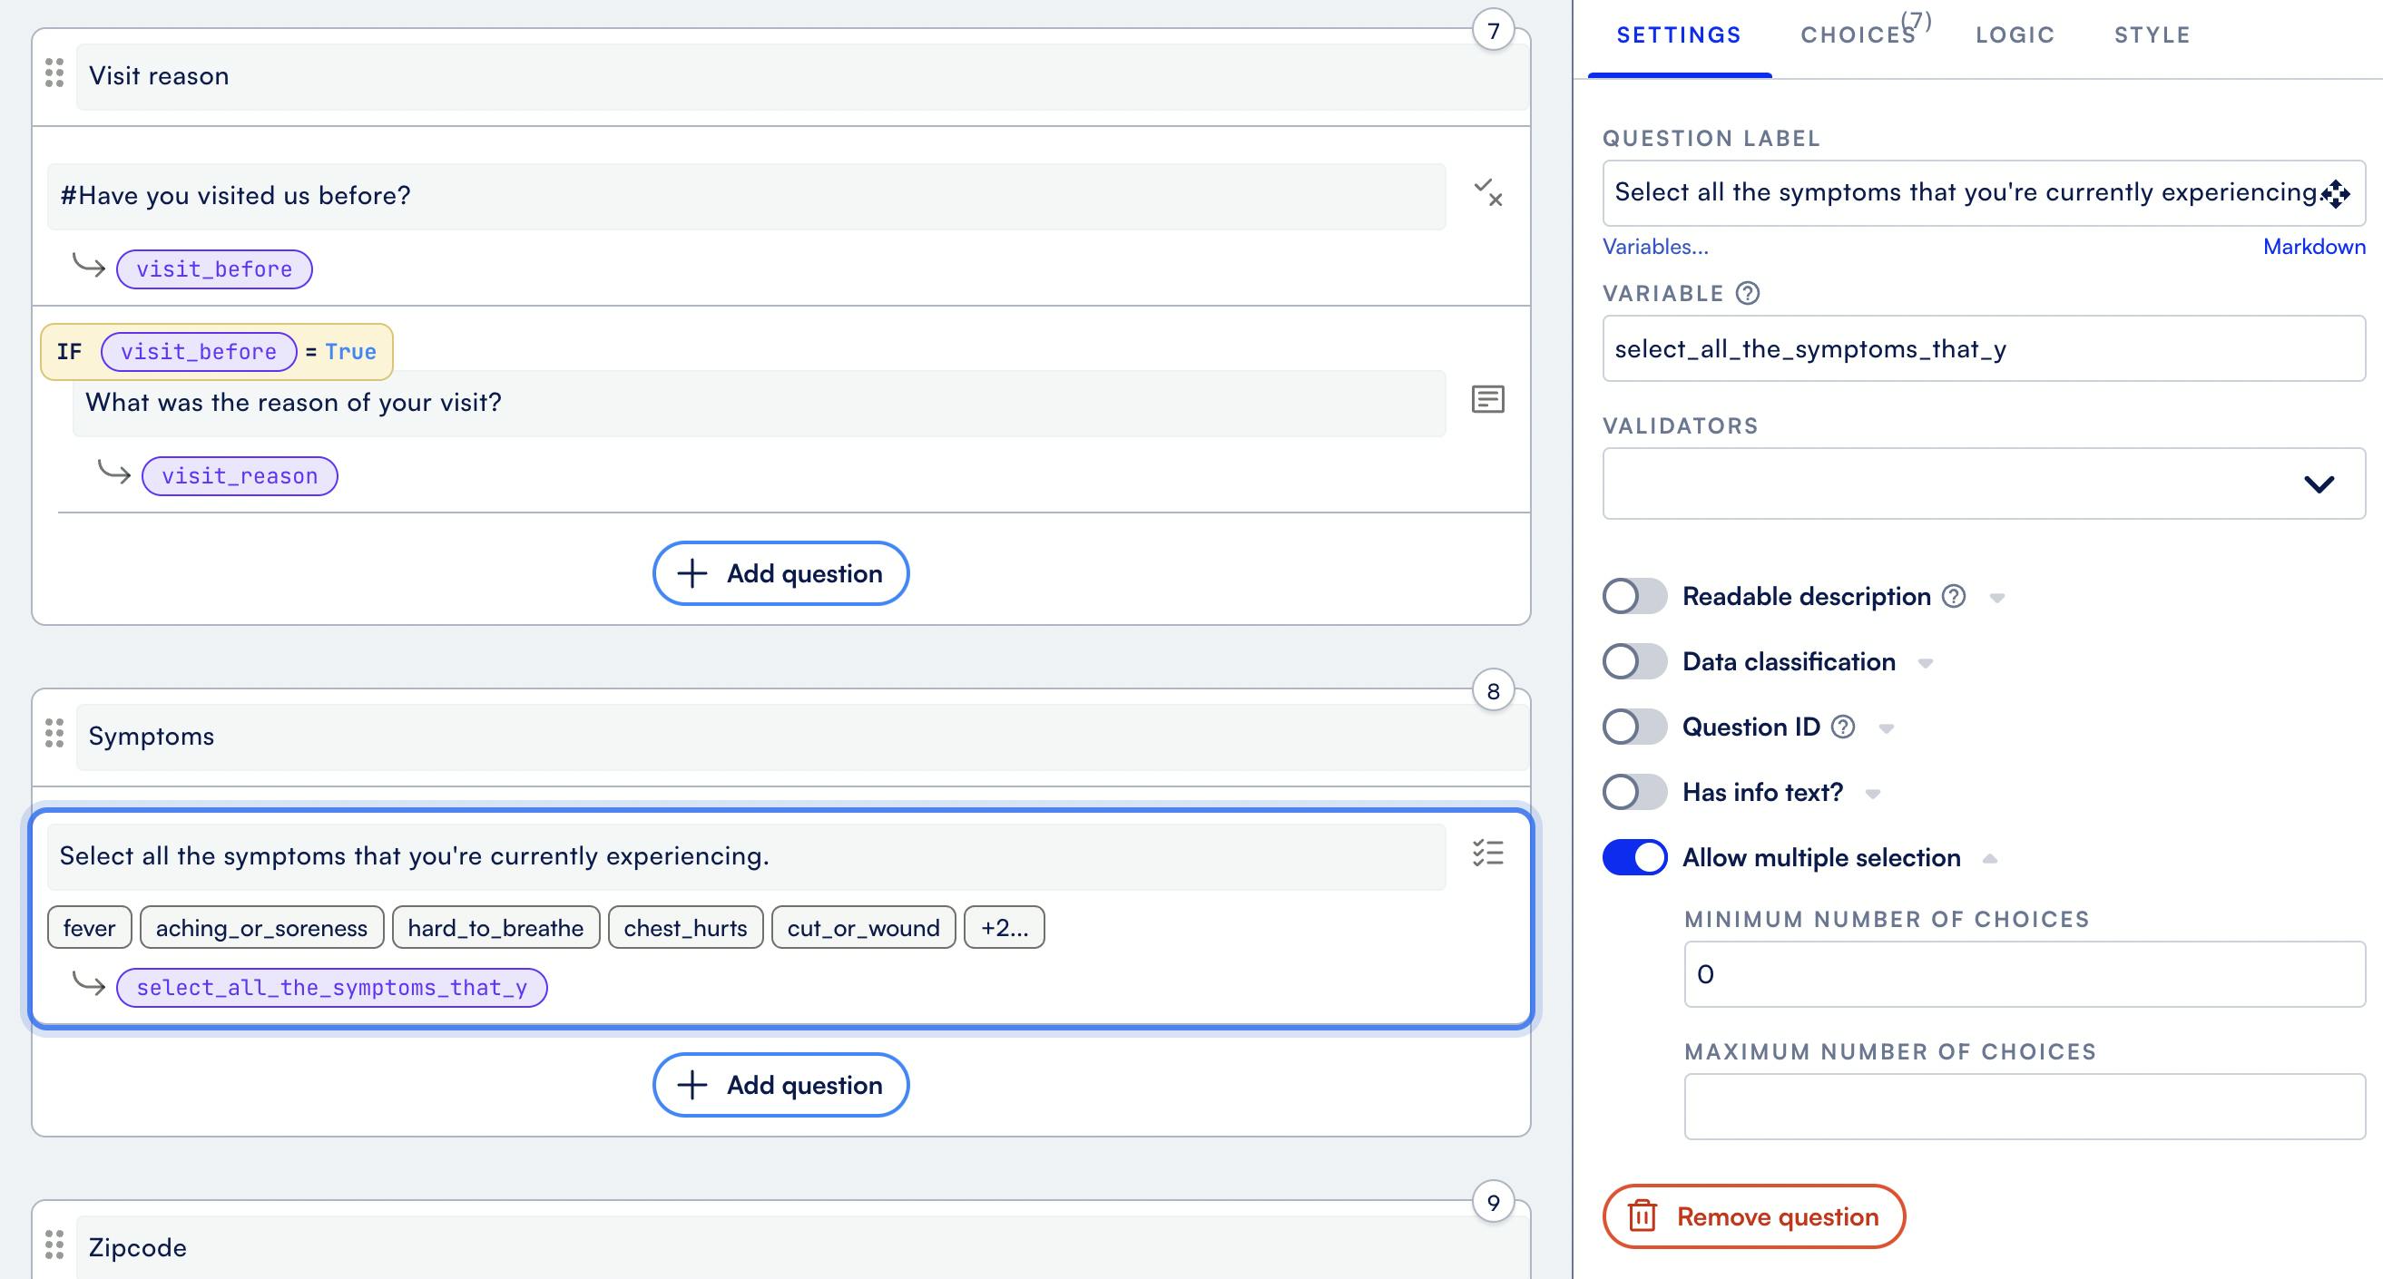Click arrow icon before visit_before variable
The image size is (2383, 1279).
89,267
